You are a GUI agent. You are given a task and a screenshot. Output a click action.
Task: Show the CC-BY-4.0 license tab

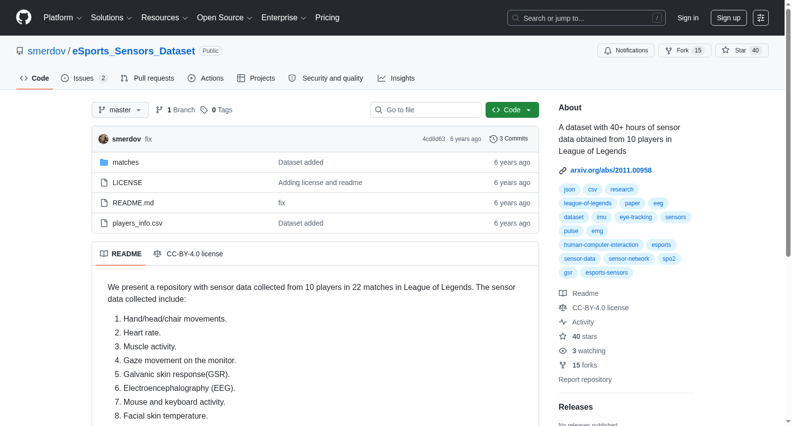[188, 254]
